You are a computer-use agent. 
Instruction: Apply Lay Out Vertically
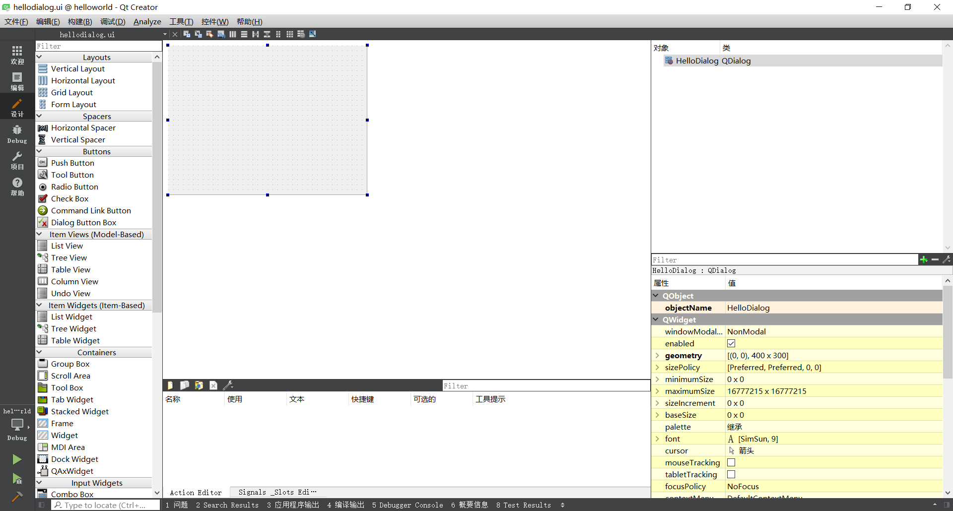(x=244, y=34)
